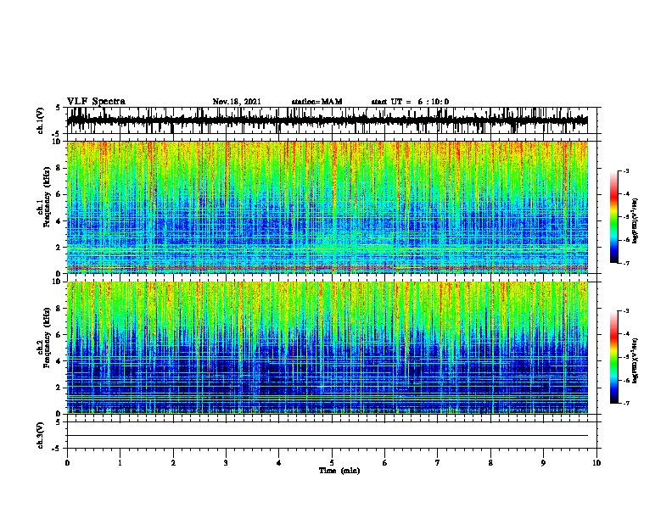Select the date label Nov.18, 2021
The height and width of the screenshot is (519, 672).
pyautogui.click(x=237, y=102)
